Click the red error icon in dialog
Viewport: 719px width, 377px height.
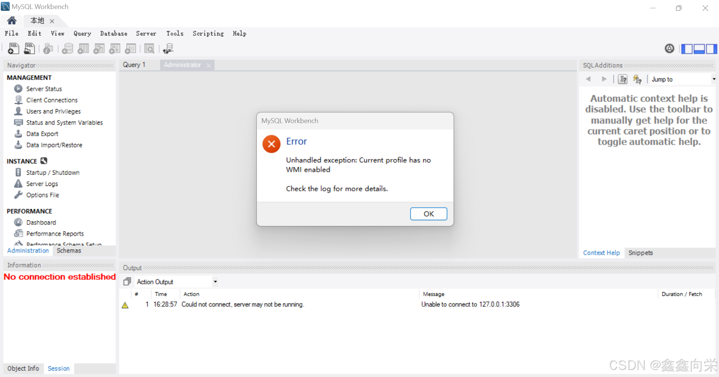tap(271, 144)
